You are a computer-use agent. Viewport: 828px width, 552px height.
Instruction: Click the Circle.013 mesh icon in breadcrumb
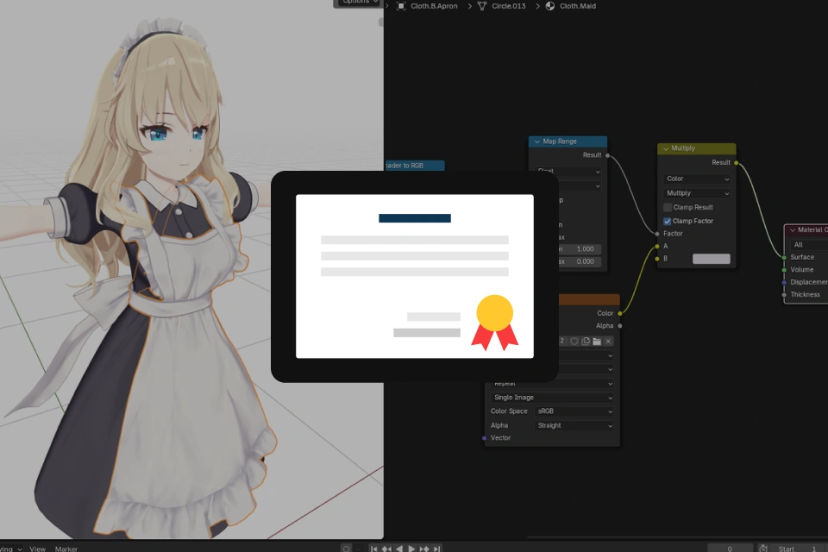[481, 6]
